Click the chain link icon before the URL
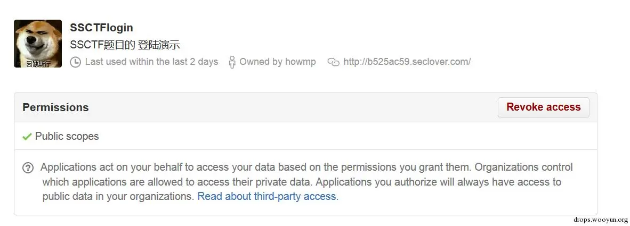630x226 pixels. click(x=334, y=62)
